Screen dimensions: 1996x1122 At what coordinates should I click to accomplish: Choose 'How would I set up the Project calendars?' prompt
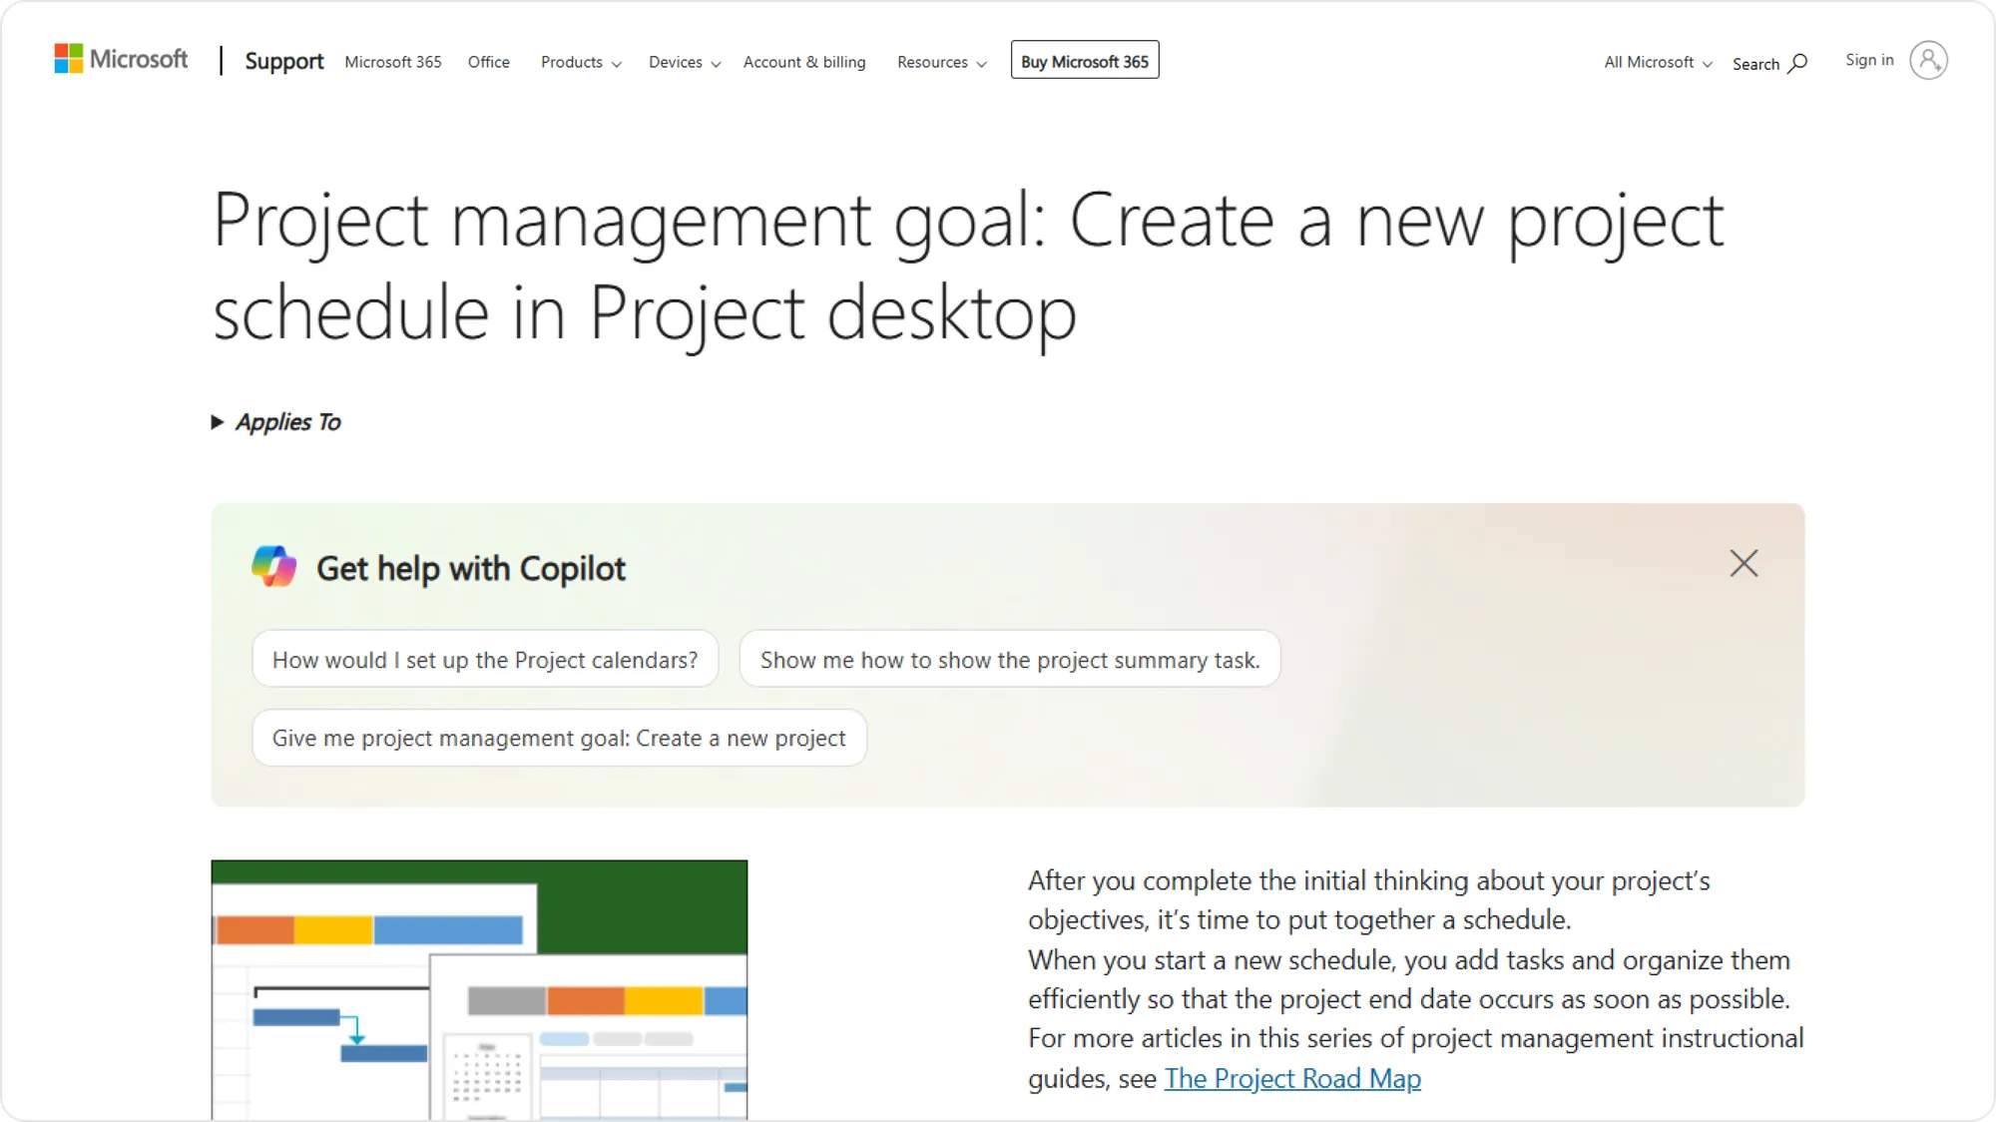click(x=485, y=659)
